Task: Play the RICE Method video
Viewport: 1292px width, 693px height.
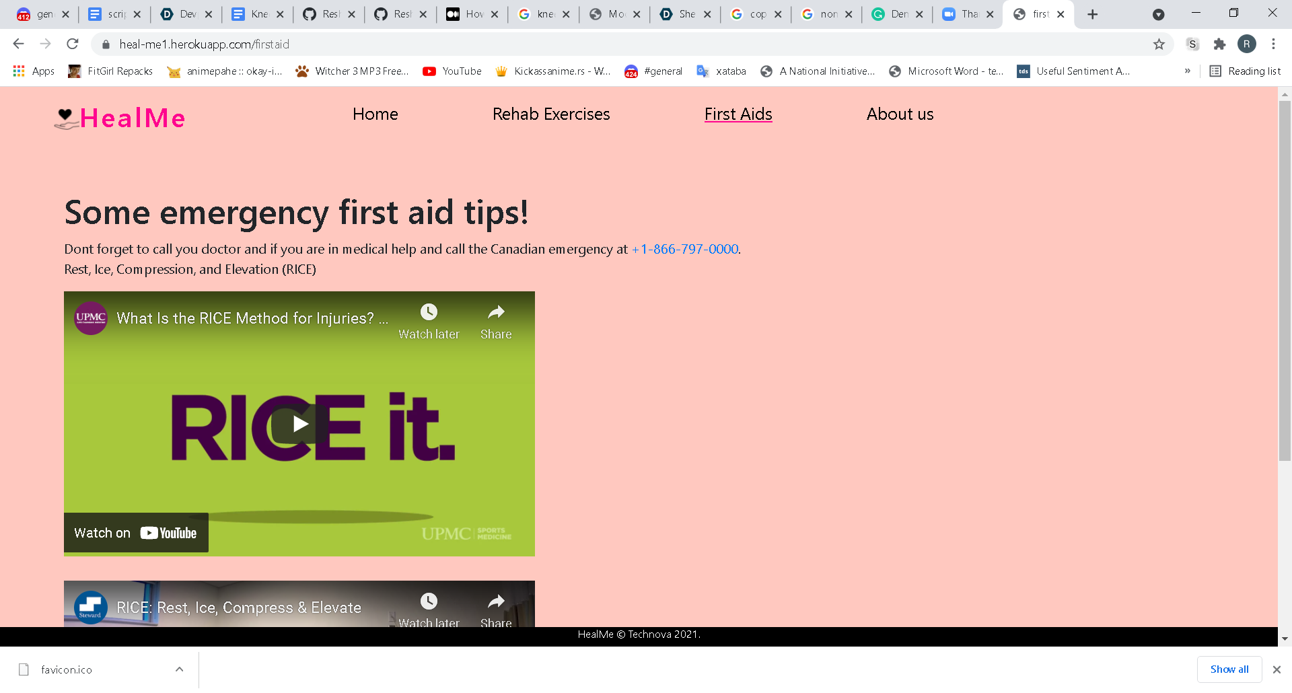Action: [299, 424]
